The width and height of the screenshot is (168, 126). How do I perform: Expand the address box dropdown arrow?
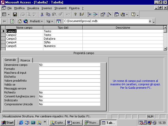click(x=150, y=21)
